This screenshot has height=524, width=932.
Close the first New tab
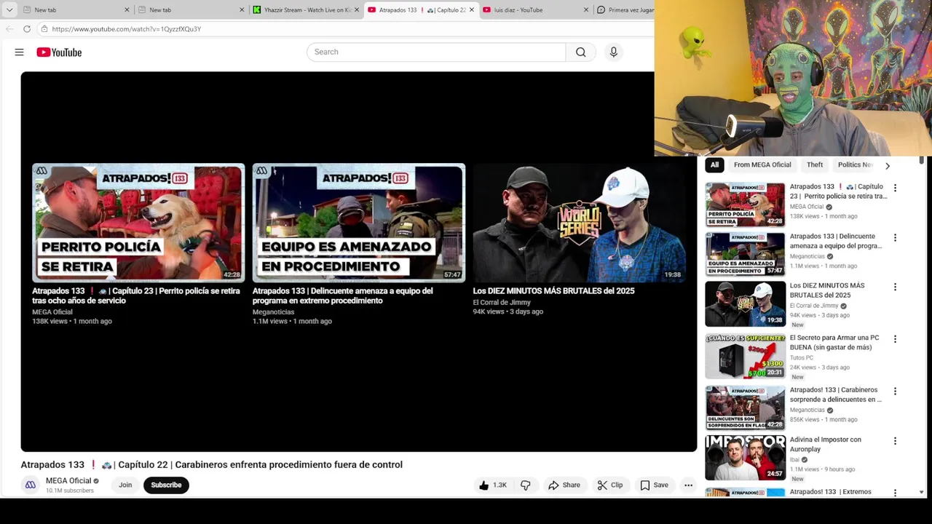127,10
